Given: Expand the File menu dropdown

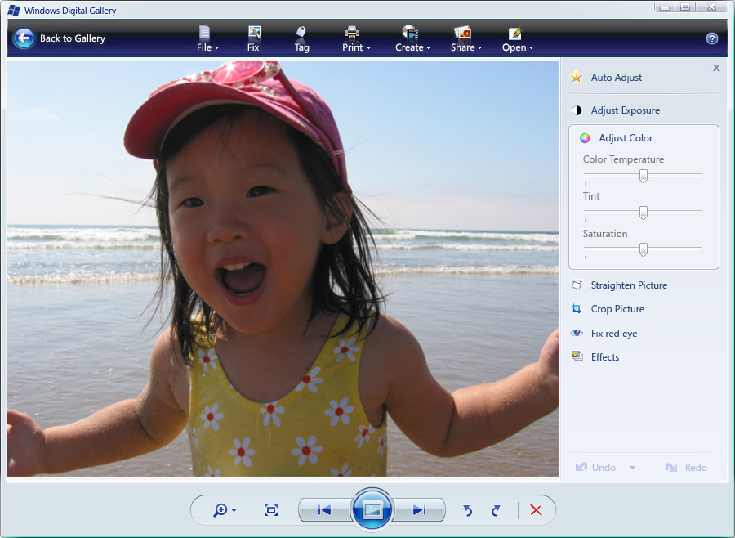Looking at the screenshot, I should (x=207, y=38).
